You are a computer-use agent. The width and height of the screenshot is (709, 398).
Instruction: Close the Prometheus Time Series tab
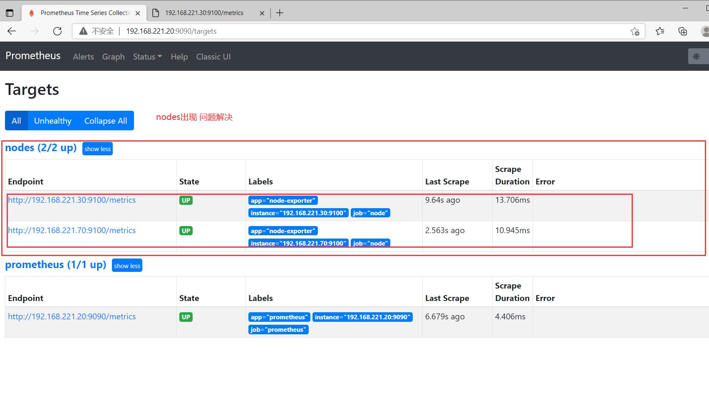pos(138,13)
